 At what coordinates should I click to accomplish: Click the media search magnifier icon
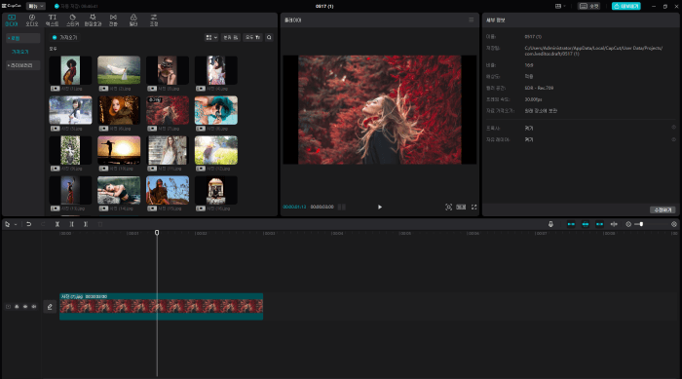click(x=269, y=37)
